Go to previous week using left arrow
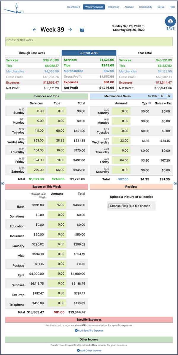The height and width of the screenshot is (355, 178). pos(35,30)
